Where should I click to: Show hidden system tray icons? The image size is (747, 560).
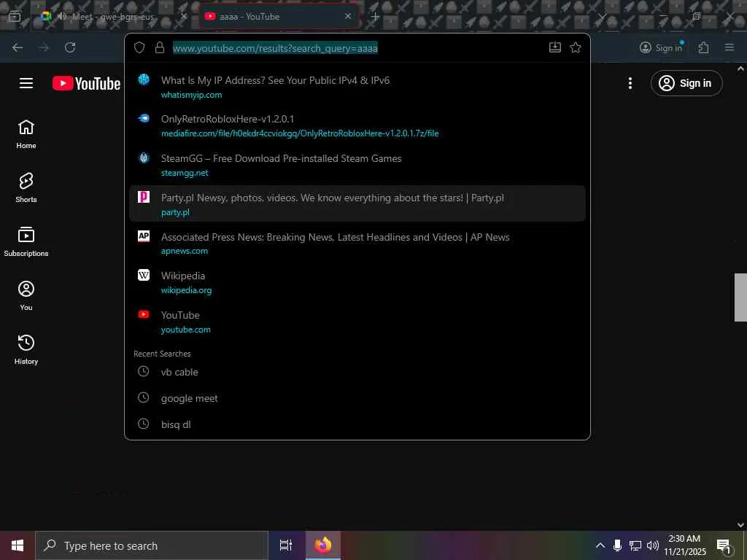pos(600,545)
